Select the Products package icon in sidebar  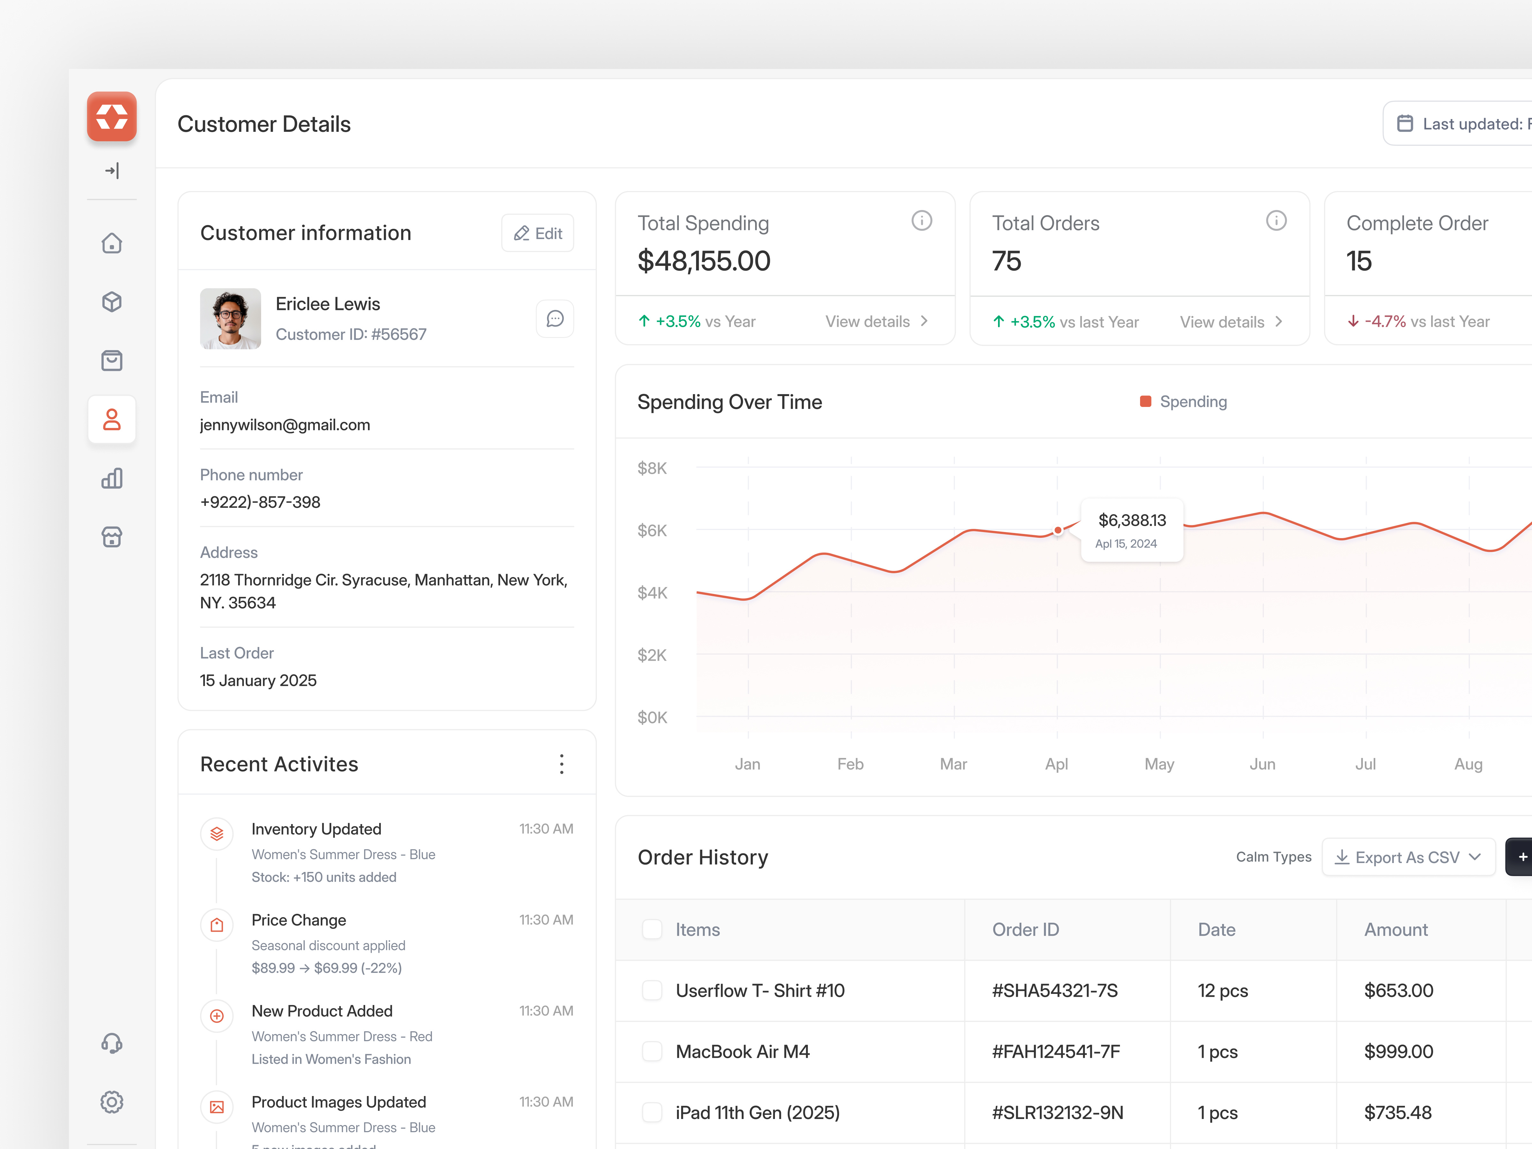point(111,302)
